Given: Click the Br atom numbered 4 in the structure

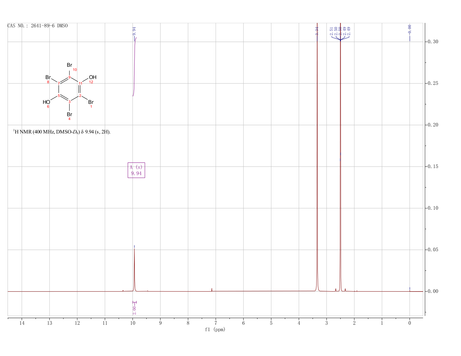Looking at the screenshot, I should pyautogui.click(x=70, y=114).
